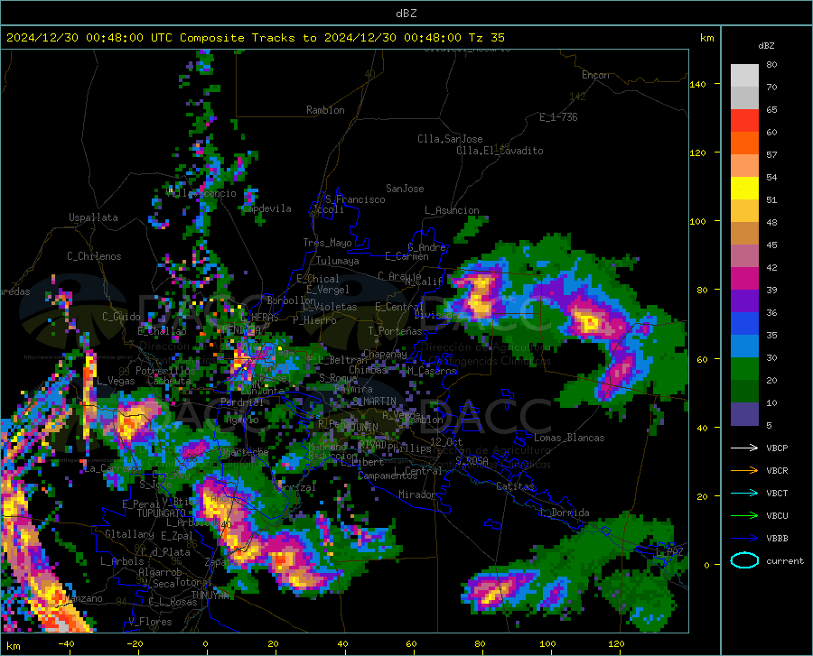
Task: Pick the light grey 70-80 dBZ swatch
Action: (x=744, y=76)
